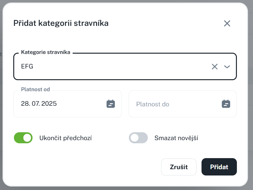Image resolution: width=253 pixels, height=190 pixels.
Task: Expand the Kategorie stravníka dropdown chevron
Action: (x=227, y=67)
